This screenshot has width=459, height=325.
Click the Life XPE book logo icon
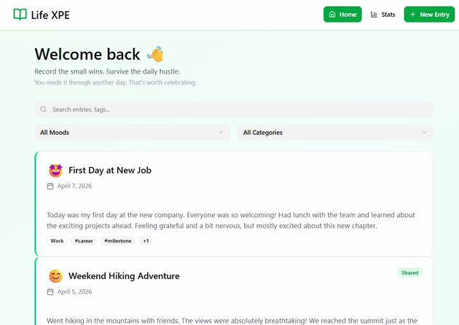point(20,15)
